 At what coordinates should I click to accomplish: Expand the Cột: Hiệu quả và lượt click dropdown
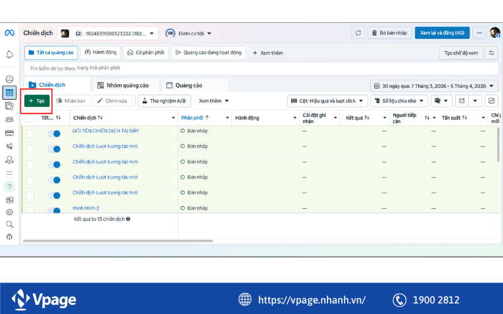point(325,101)
